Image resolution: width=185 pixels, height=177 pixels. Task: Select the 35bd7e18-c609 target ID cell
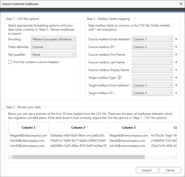tap(164, 146)
